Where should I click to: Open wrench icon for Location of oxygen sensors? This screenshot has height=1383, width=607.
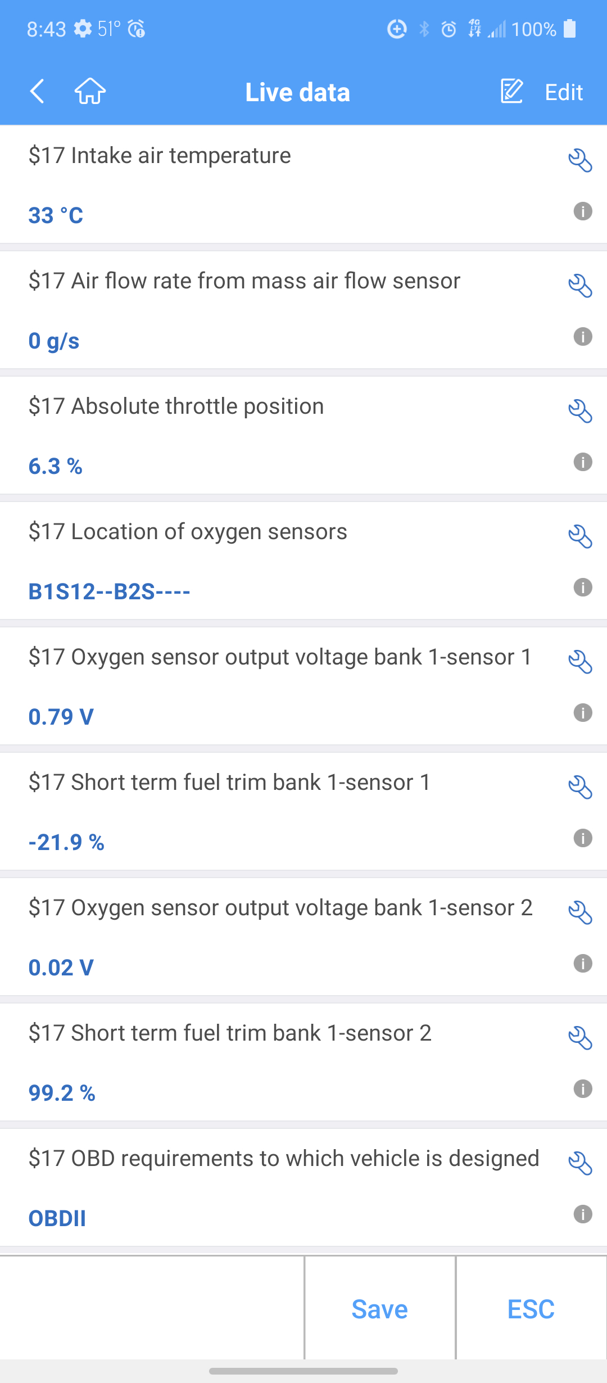pos(580,537)
